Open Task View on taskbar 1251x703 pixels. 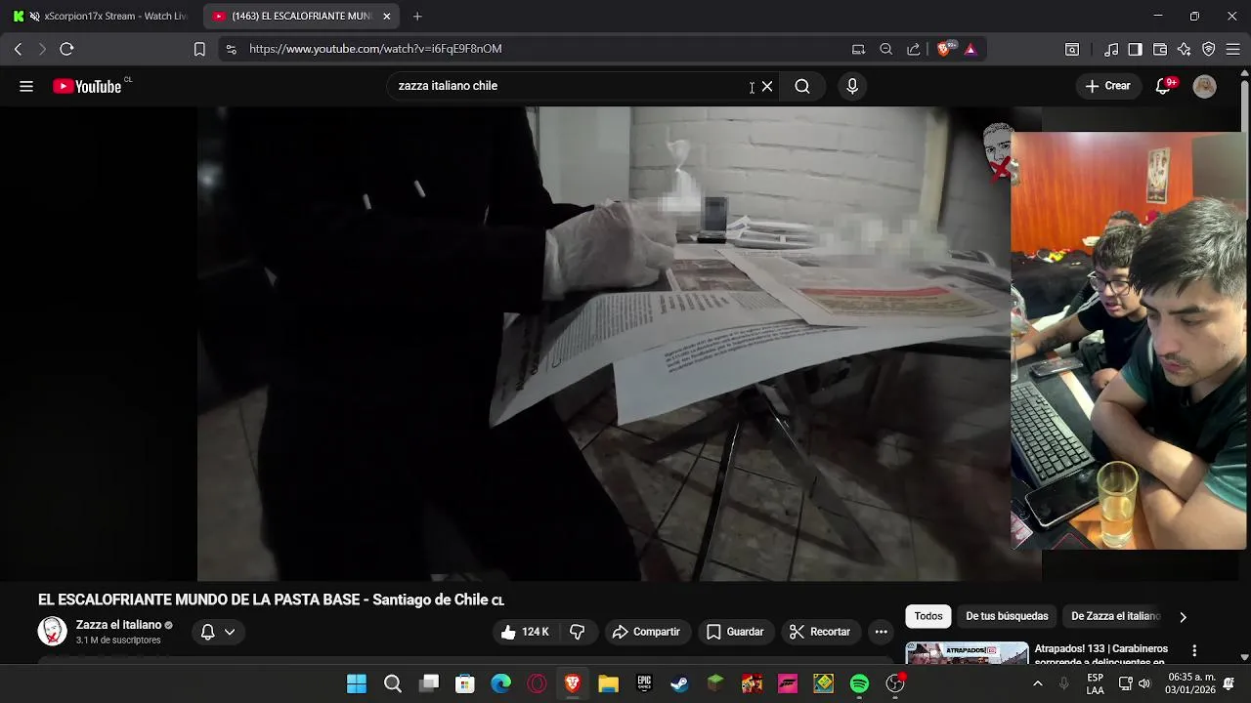pos(429,683)
